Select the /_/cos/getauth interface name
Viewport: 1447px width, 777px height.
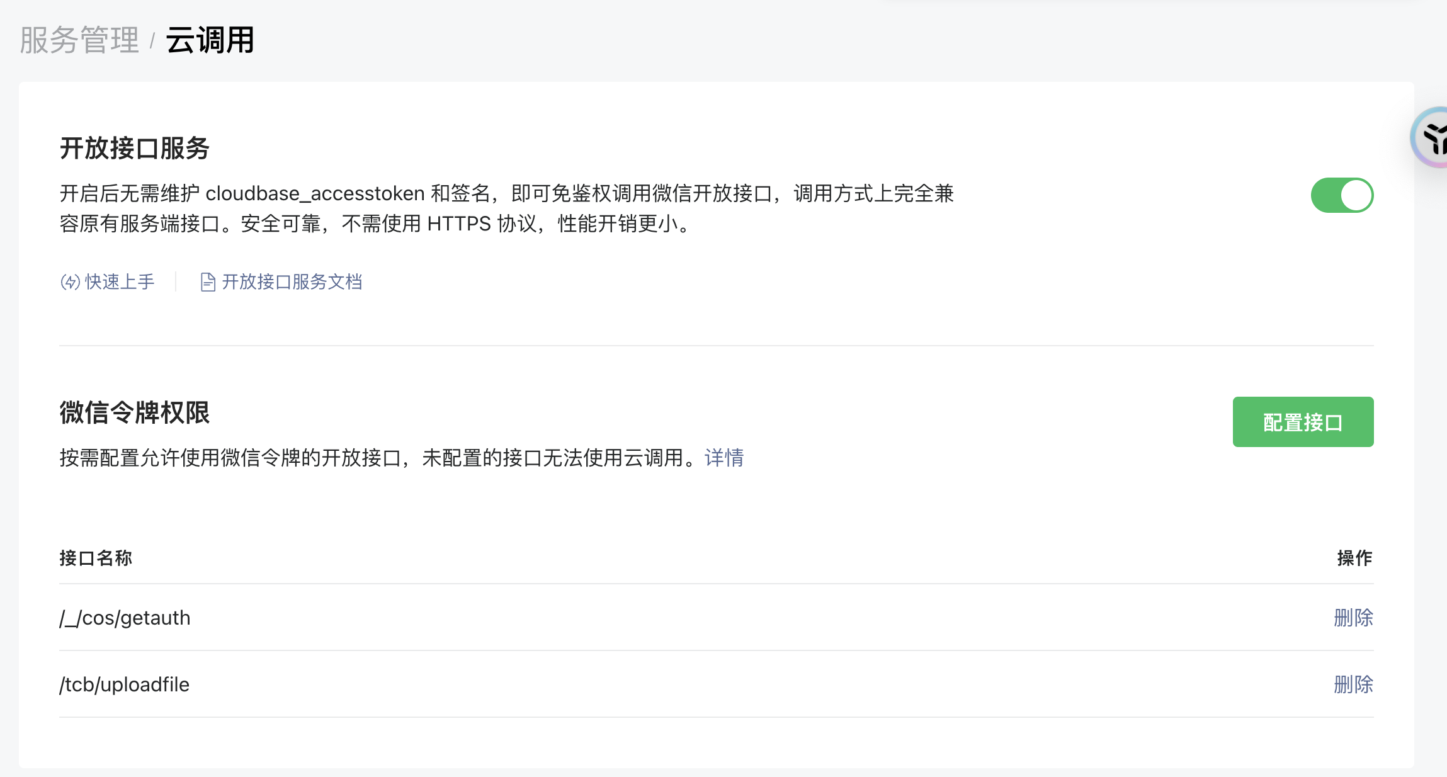(125, 618)
